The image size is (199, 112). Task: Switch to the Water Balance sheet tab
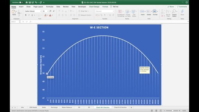click(x=67, y=107)
